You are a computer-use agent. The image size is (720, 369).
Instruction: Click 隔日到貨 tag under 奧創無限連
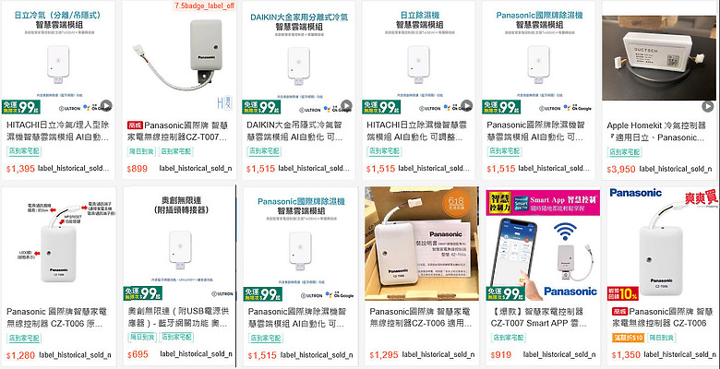tap(140, 337)
